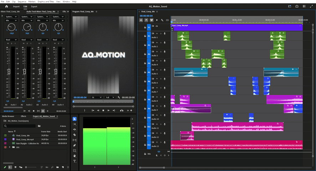The height and width of the screenshot is (171, 316).
Task: Toggle insert sequences as nests button
Action: [141, 20]
